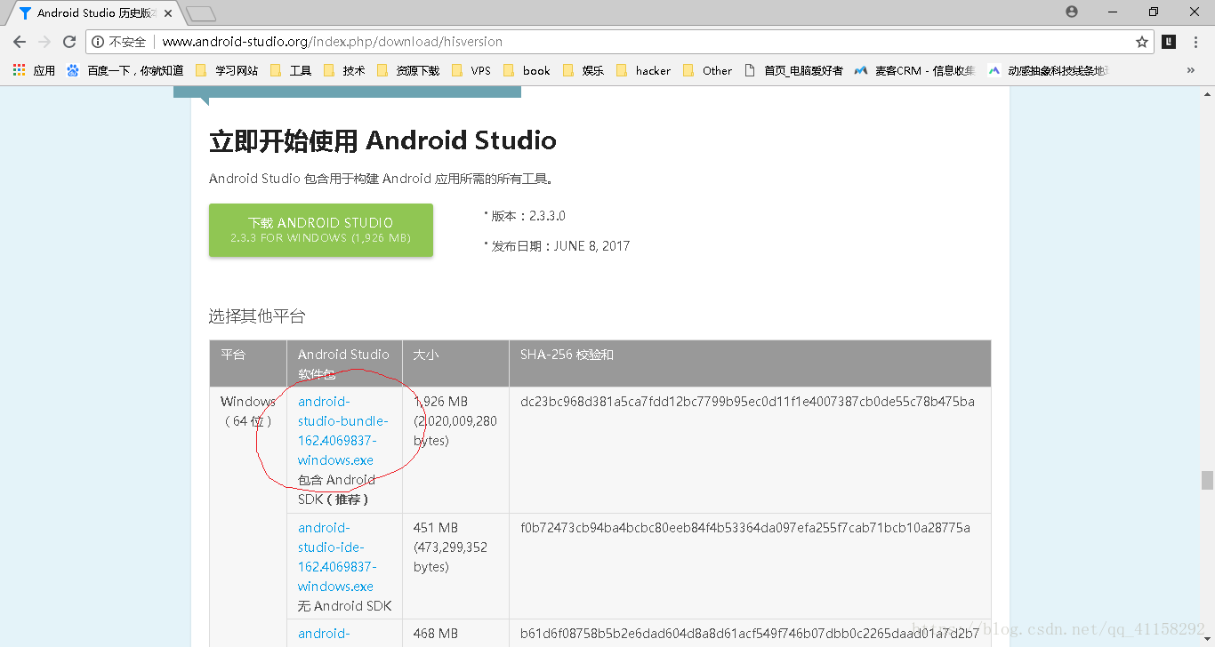Open the VPS bookmark folder
Image resolution: width=1215 pixels, height=647 pixels.
pyautogui.click(x=471, y=70)
